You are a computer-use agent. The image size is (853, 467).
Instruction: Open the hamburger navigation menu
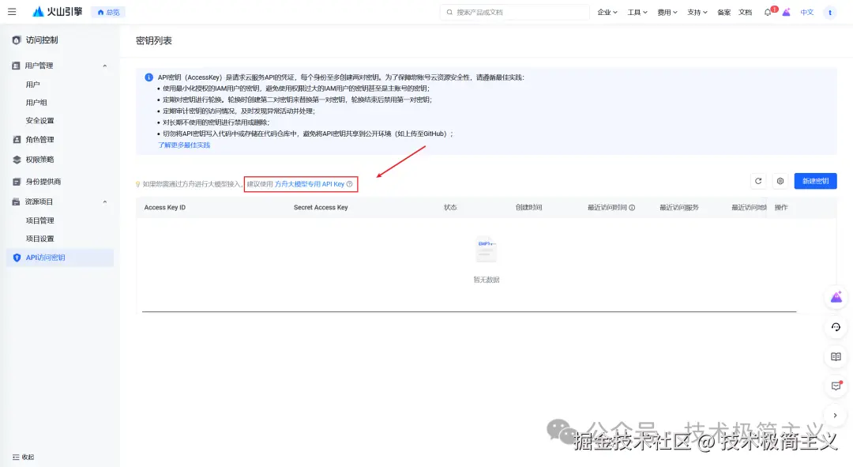click(x=12, y=11)
